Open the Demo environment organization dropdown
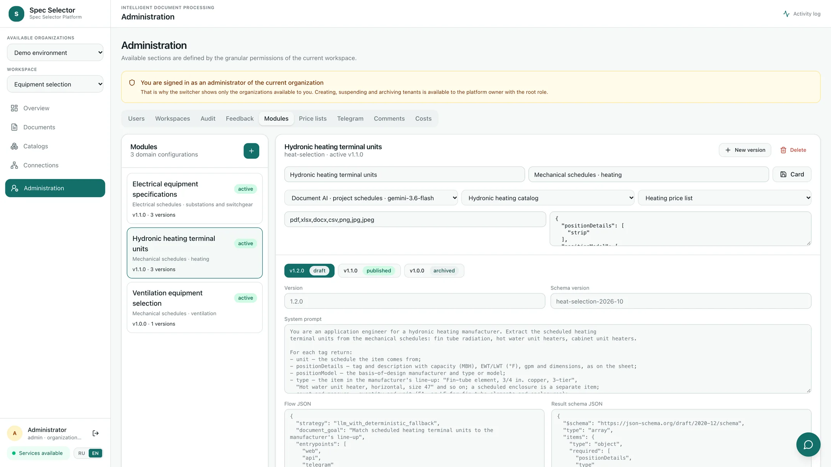 55,53
